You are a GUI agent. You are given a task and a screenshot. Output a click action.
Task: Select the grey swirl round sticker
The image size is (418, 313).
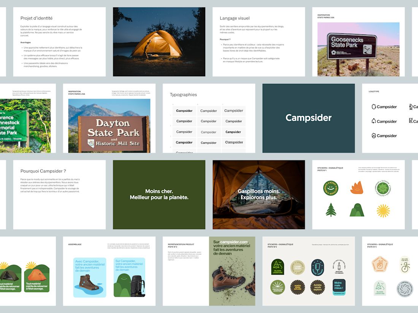point(405,289)
